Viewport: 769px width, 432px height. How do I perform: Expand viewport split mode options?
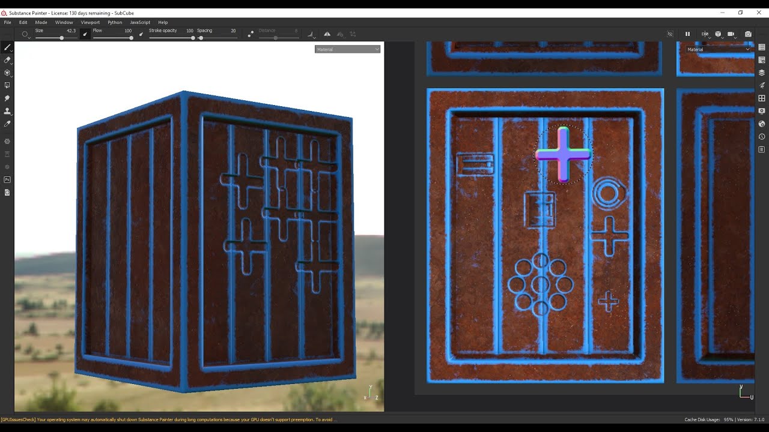click(705, 34)
